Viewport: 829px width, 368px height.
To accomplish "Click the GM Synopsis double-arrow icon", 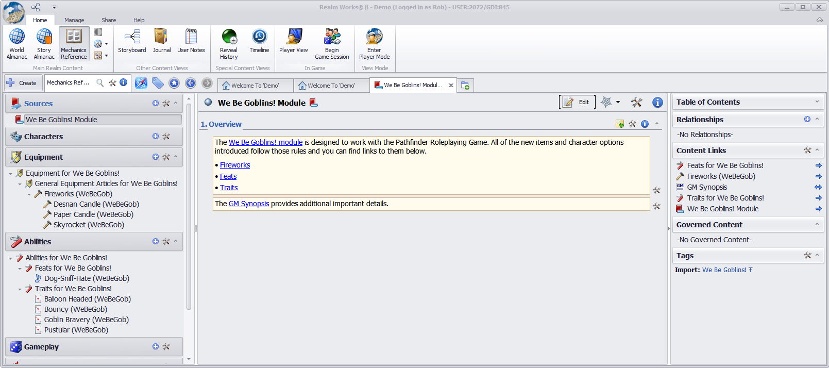I will 818,187.
